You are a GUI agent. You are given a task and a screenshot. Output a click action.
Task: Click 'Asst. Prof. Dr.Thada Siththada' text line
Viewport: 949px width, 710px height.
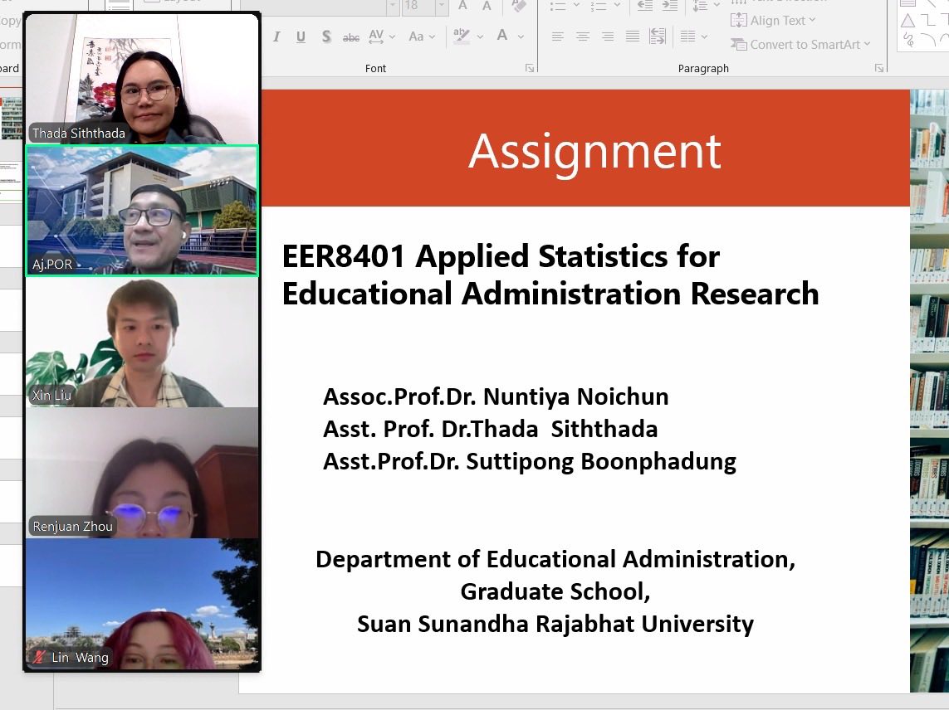click(490, 429)
